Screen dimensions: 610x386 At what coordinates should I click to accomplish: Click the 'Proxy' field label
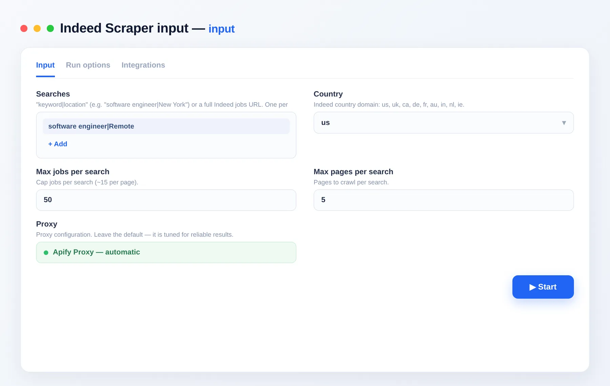tap(47, 224)
